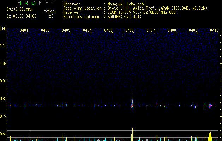Click the 0401 time marker
Image resolution: width=222 pixels, height=141 pixels.
point(24,30)
